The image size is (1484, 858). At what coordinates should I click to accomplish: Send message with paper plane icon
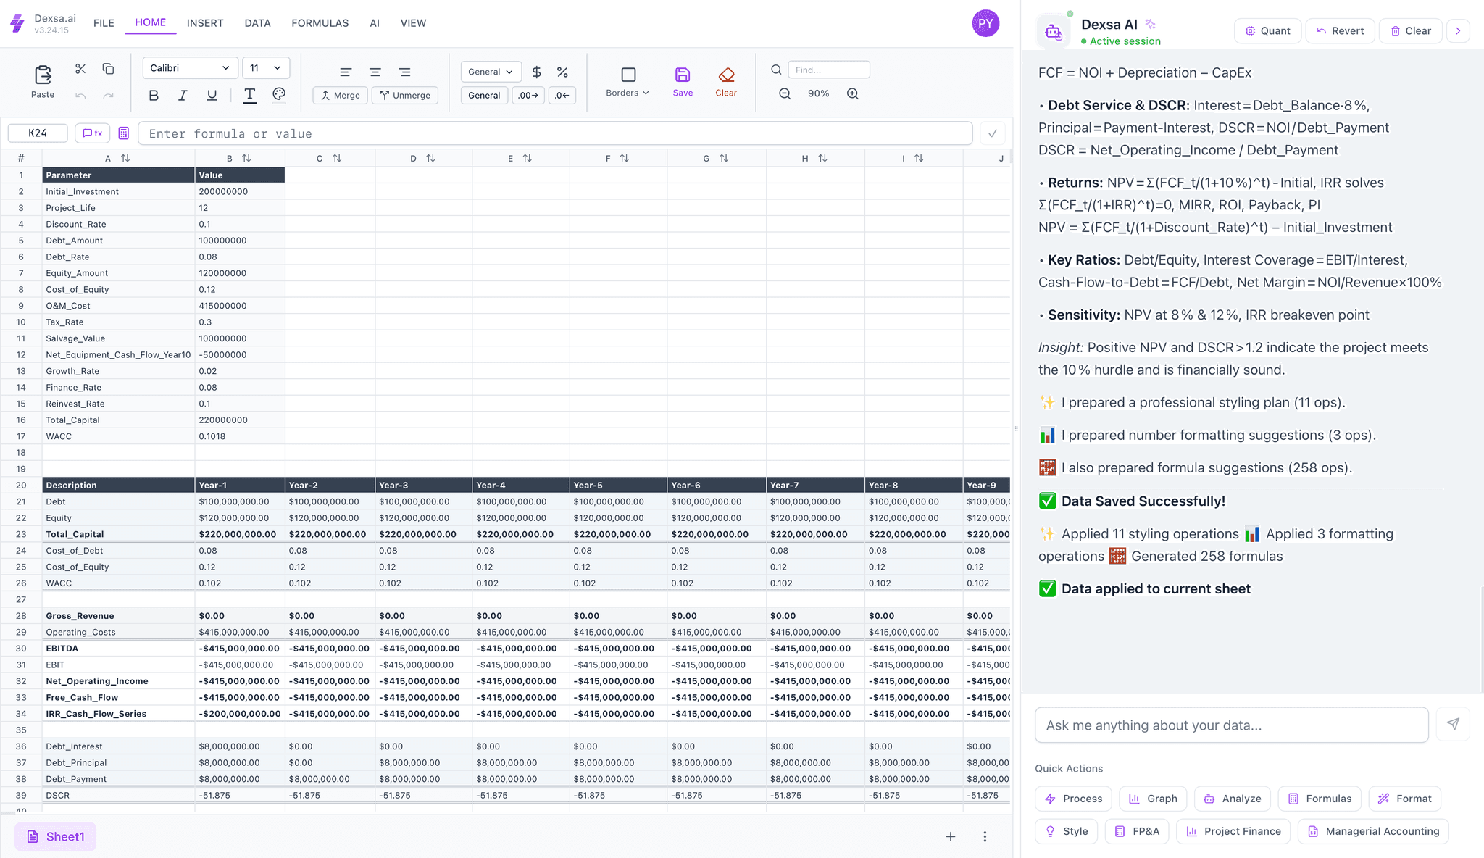1453,724
